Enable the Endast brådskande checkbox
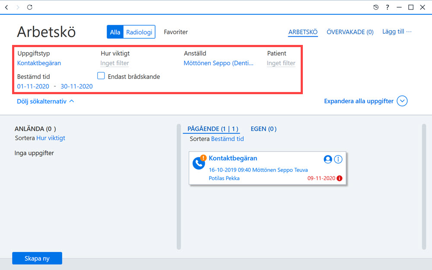 point(101,76)
